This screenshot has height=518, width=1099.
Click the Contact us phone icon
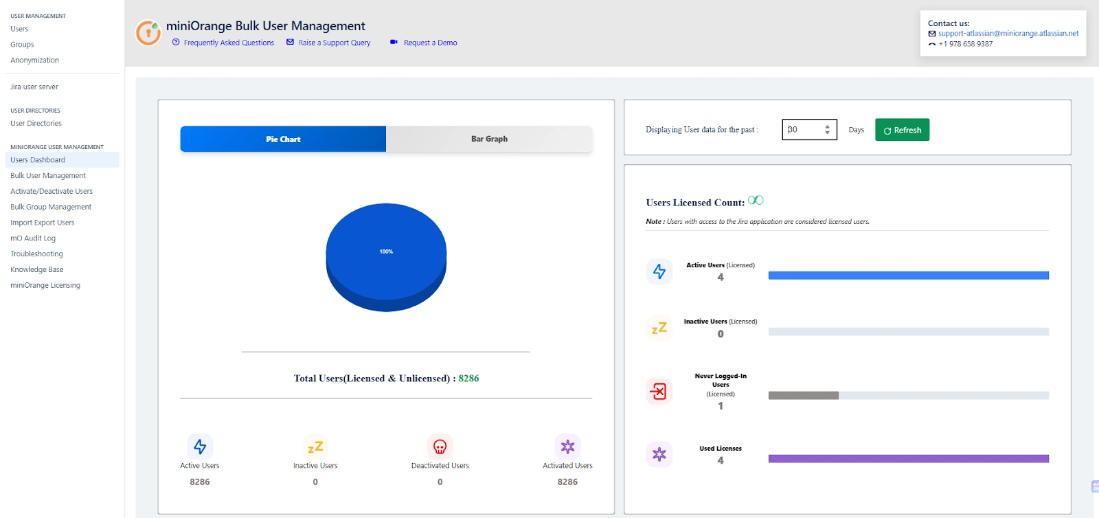click(x=932, y=44)
